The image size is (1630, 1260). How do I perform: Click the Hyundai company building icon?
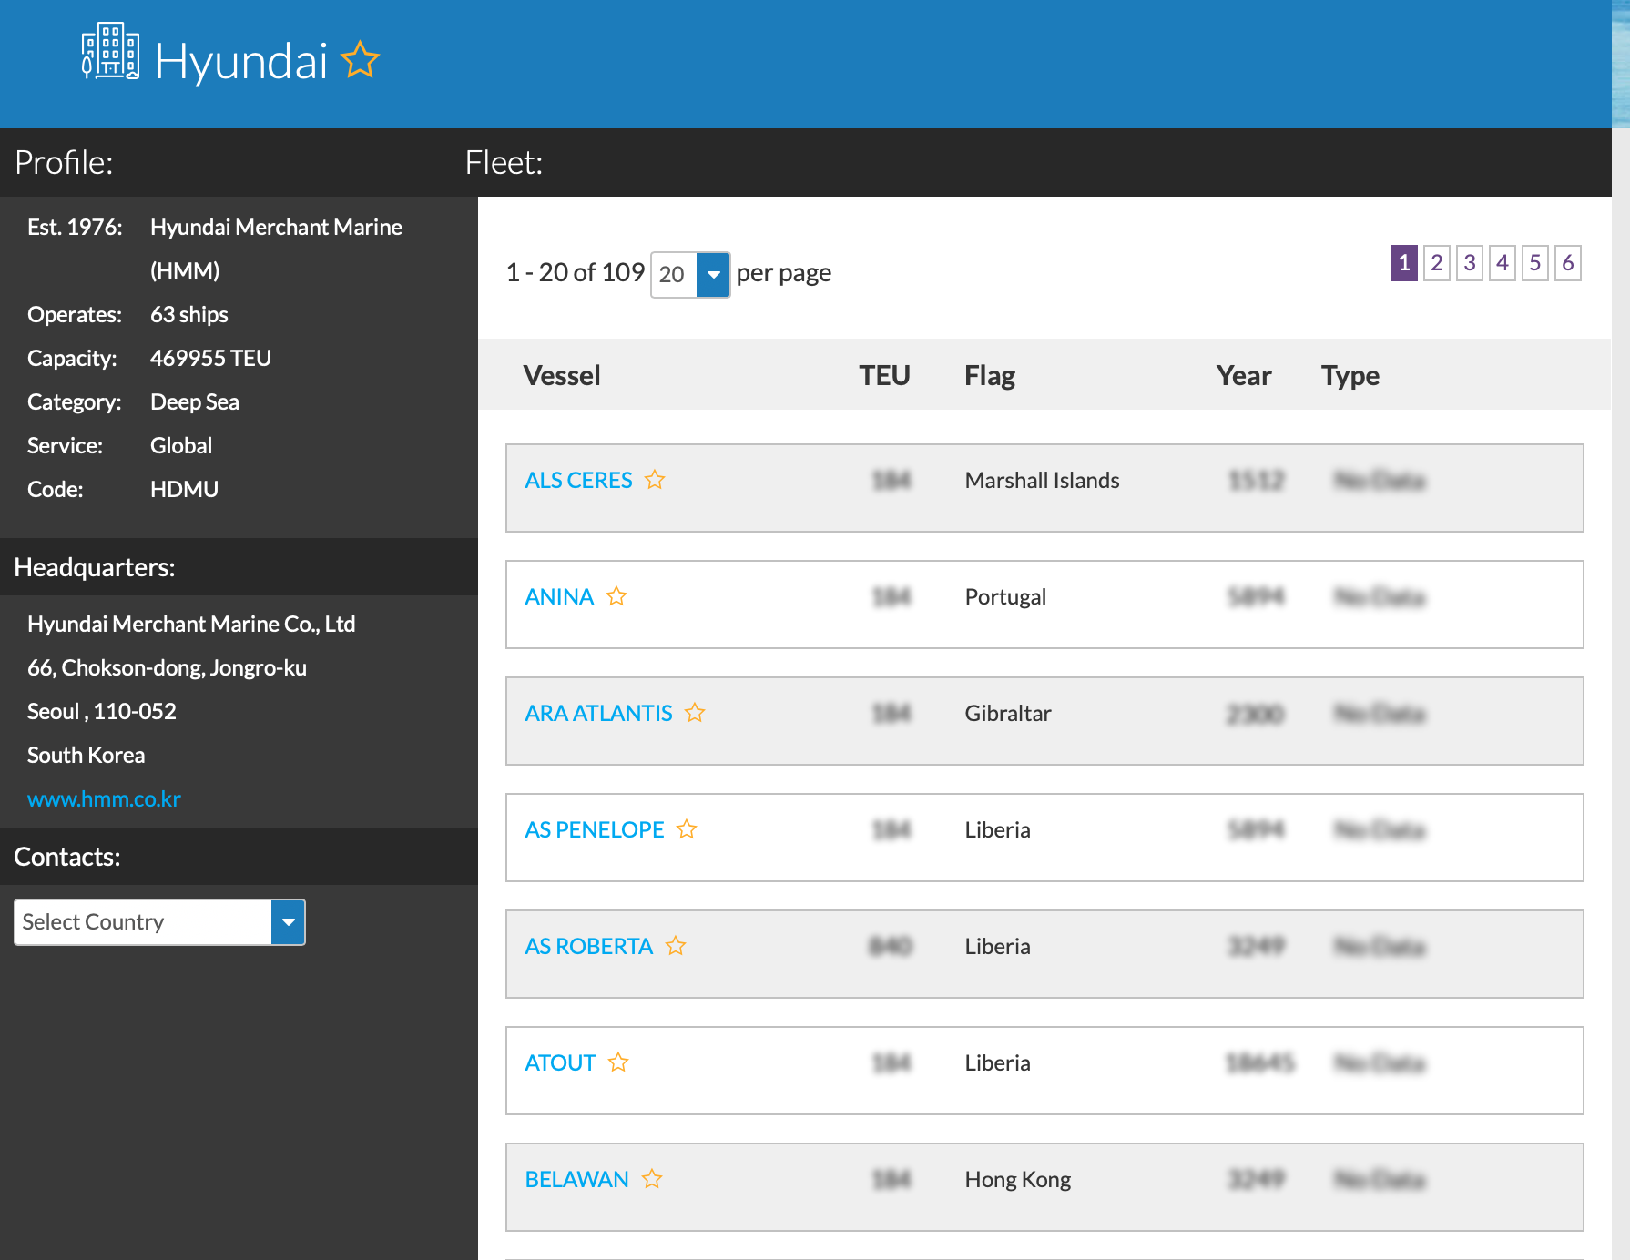coord(110,52)
